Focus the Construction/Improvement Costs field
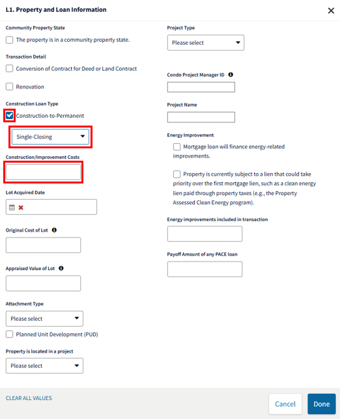340x419 pixels. pos(44,172)
